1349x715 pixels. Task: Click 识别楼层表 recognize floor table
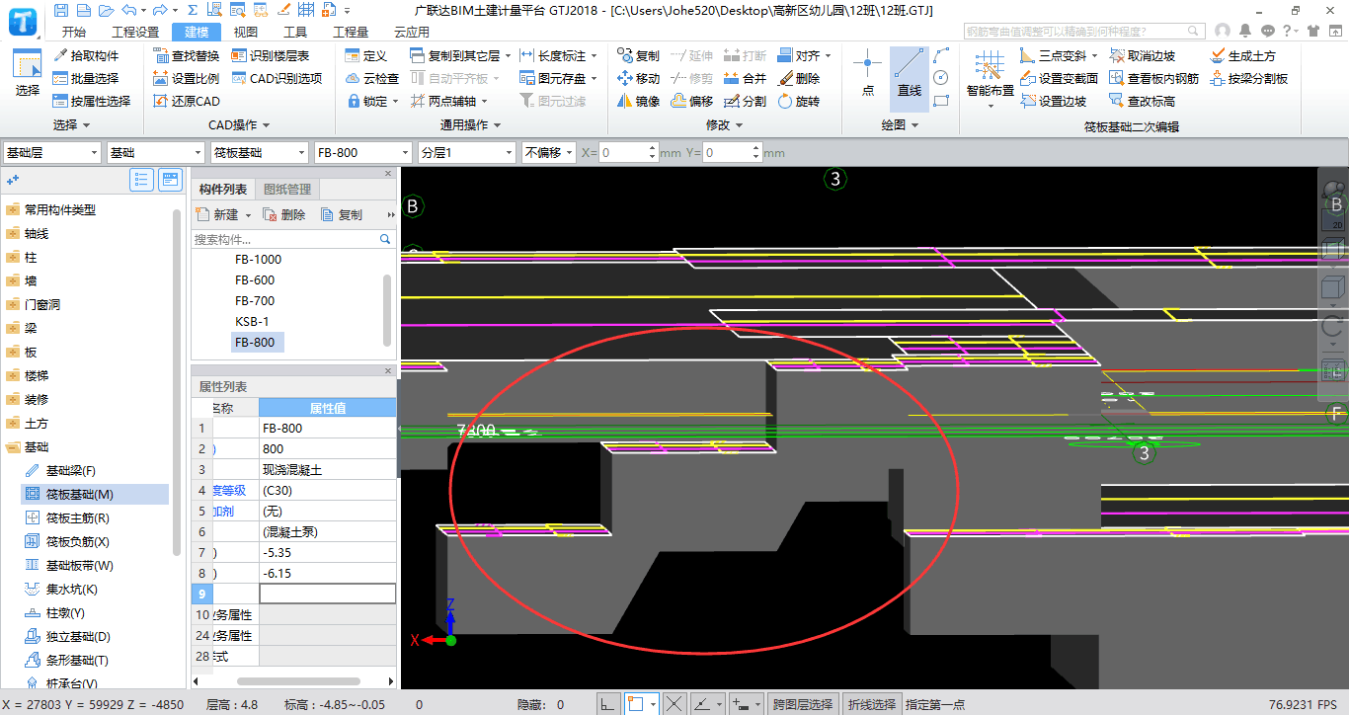[271, 55]
